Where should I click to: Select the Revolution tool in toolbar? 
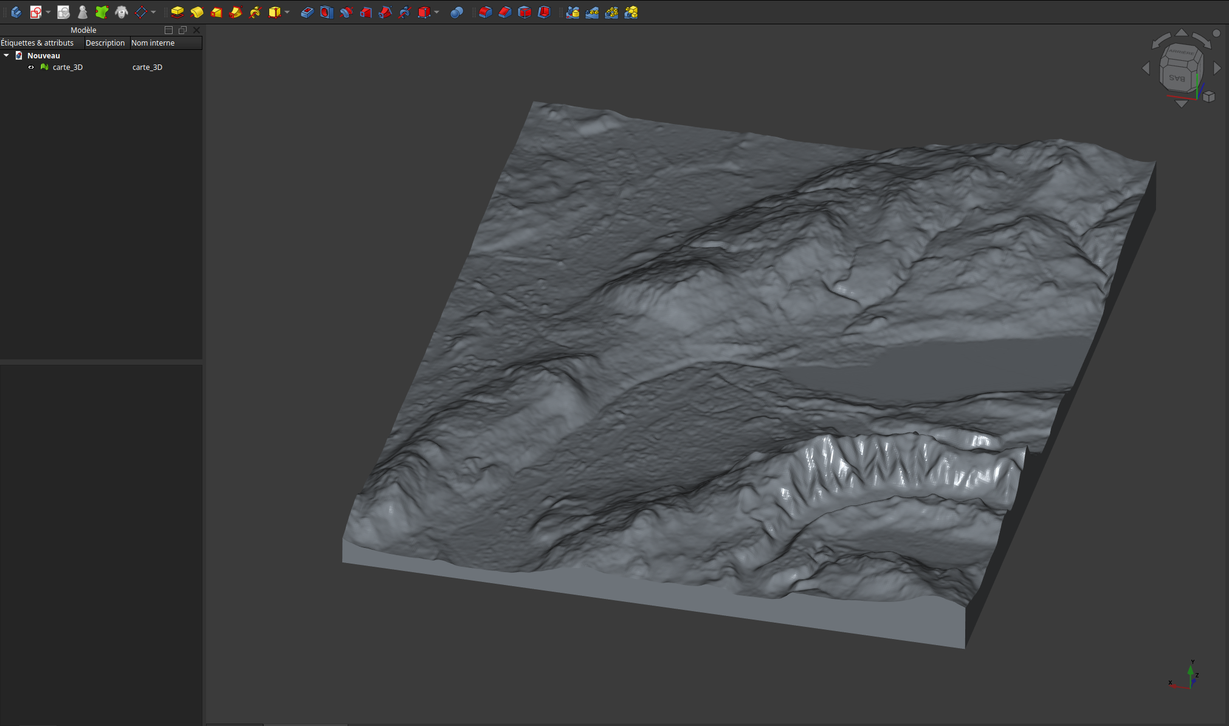(x=196, y=12)
